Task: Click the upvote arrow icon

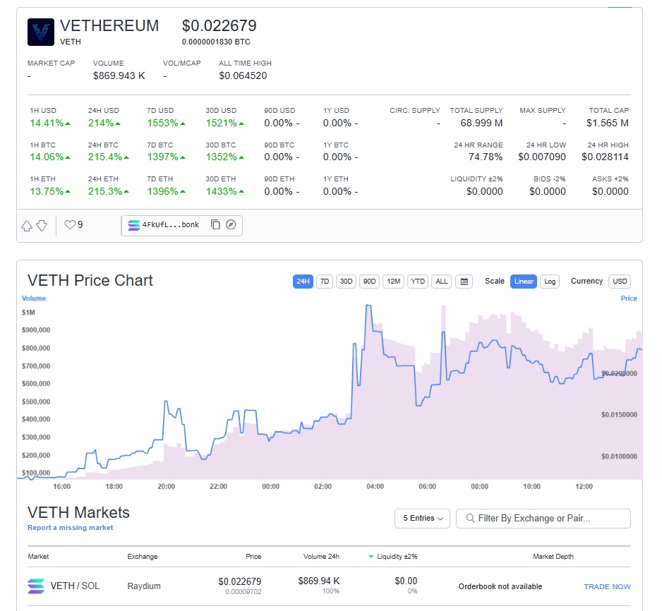Action: point(27,226)
